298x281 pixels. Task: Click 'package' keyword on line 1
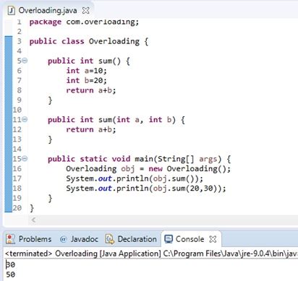(x=46, y=22)
